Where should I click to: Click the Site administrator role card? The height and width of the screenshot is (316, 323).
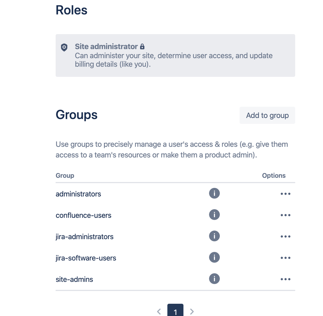pos(175,56)
